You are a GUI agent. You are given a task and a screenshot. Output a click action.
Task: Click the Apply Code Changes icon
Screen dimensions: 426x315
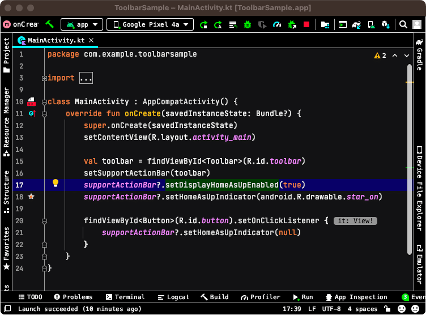coord(233,25)
